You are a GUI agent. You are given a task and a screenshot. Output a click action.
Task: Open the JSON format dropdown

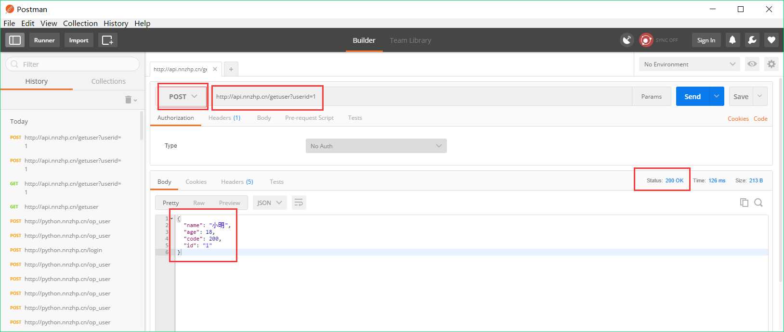coord(270,203)
